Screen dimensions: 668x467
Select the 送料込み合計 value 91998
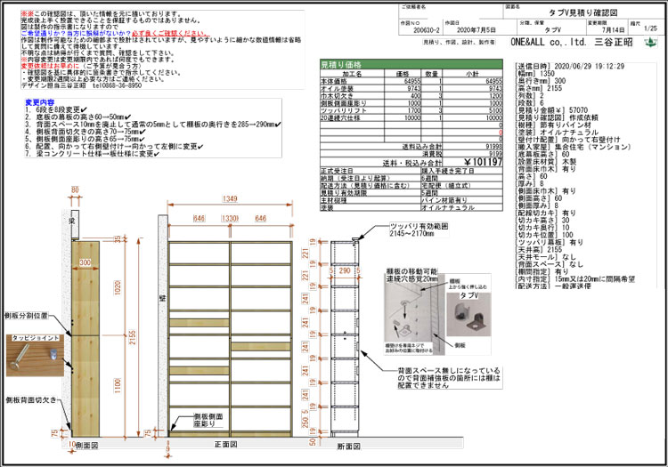494,146
